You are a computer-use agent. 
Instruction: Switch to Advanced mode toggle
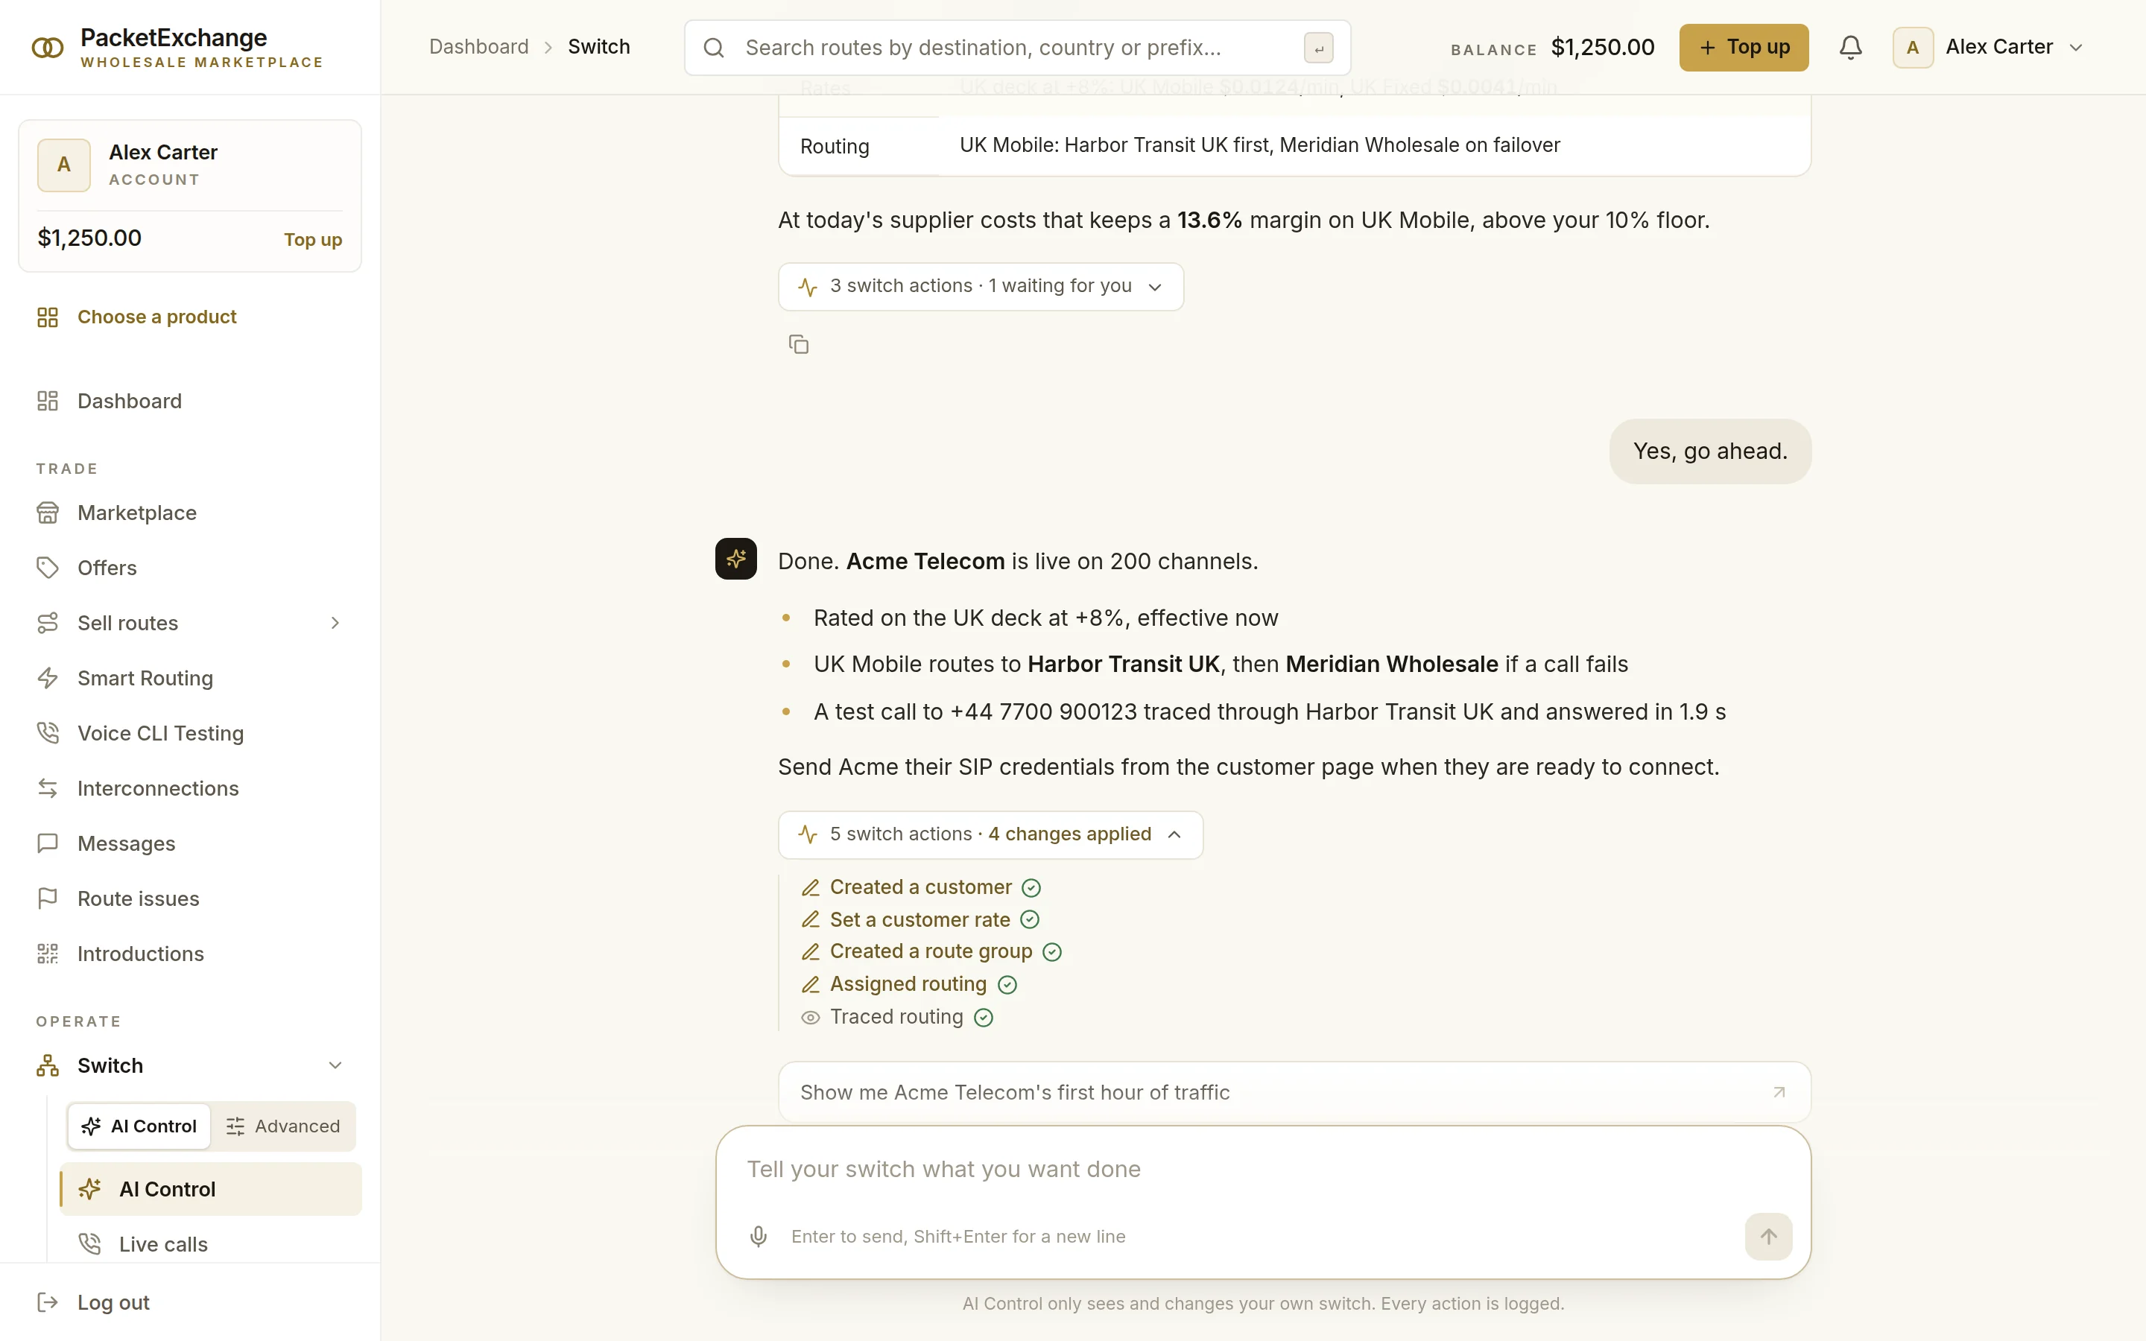pyautogui.click(x=283, y=1126)
